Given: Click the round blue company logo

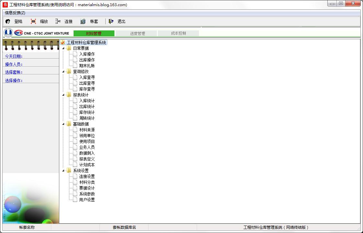Looking at the screenshot, I should coord(8,33).
